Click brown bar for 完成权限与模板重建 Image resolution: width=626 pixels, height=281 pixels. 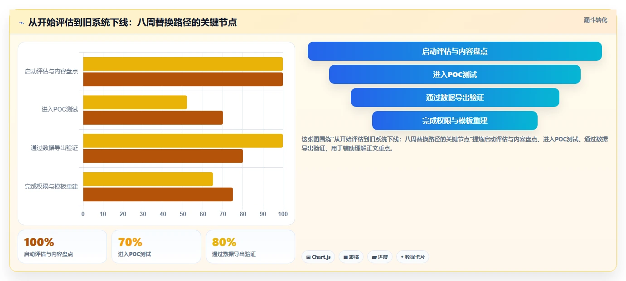point(158,194)
